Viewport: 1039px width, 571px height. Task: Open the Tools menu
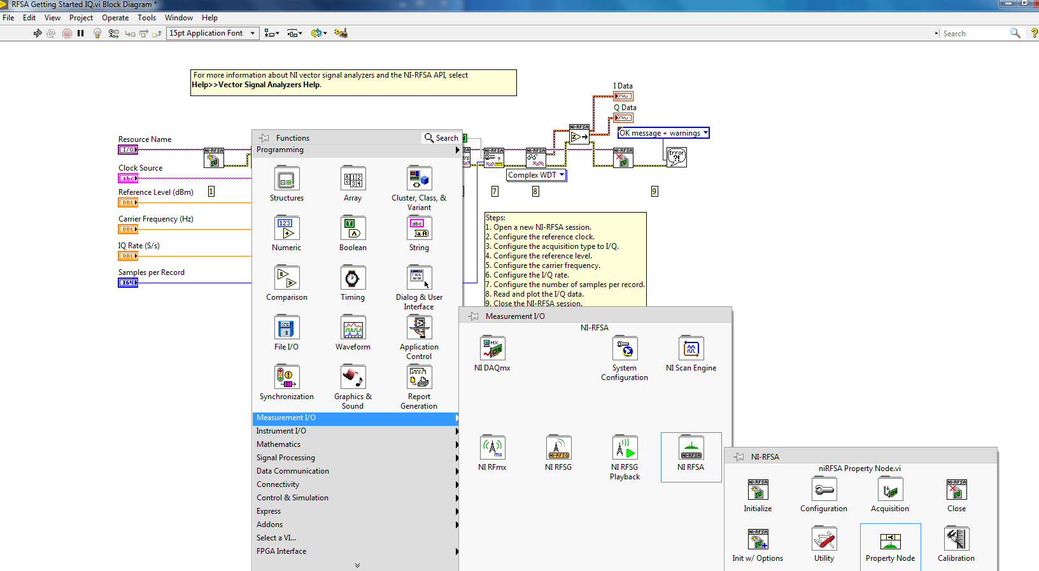click(146, 18)
